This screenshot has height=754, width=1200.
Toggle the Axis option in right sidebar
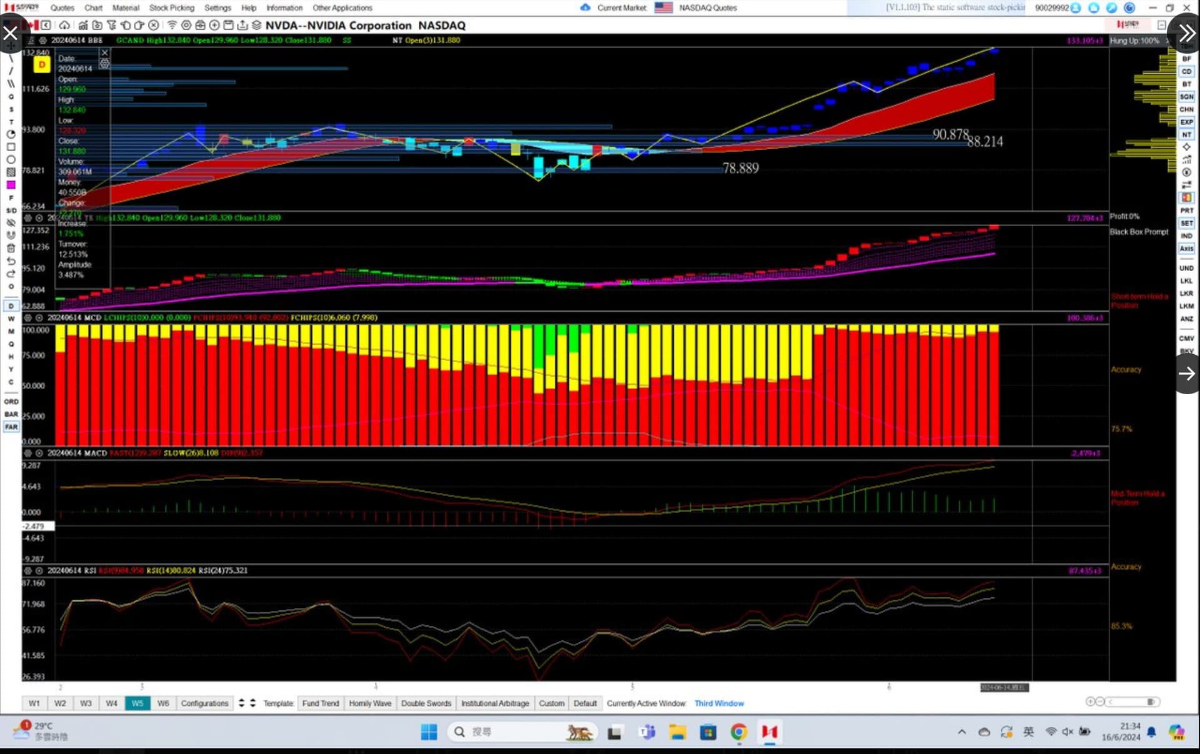coord(1186,248)
